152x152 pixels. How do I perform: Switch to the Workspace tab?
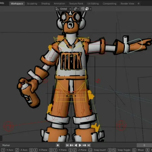(x=17, y=4)
